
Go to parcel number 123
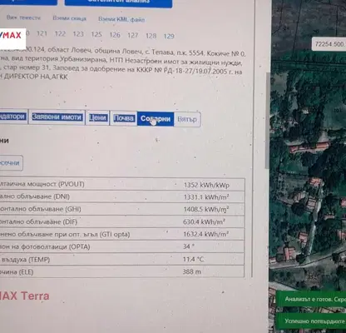click(78, 34)
